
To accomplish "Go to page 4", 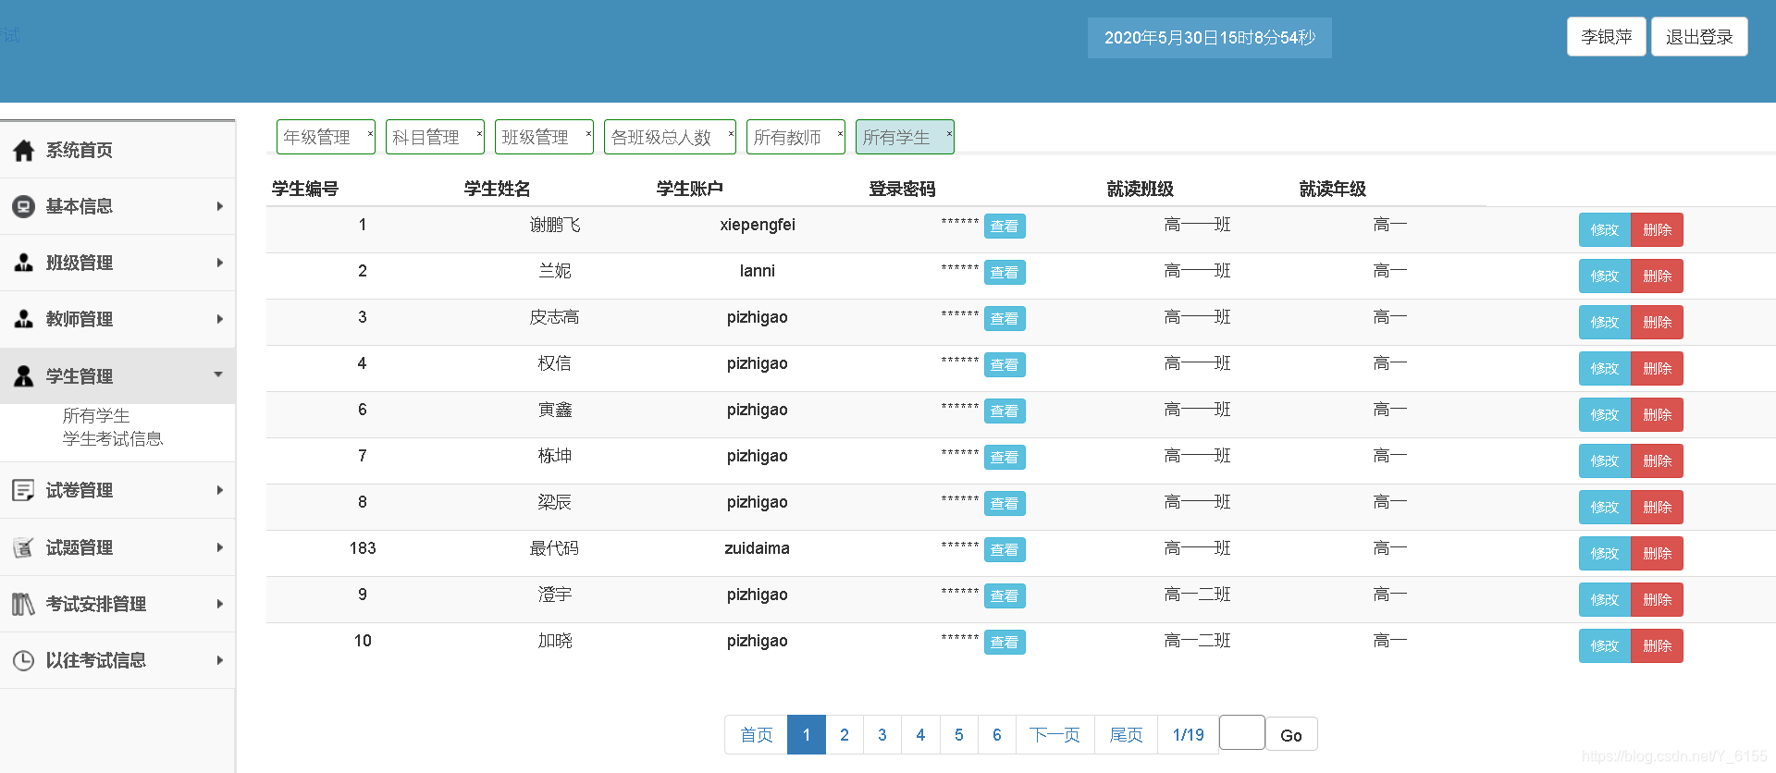I will (920, 735).
